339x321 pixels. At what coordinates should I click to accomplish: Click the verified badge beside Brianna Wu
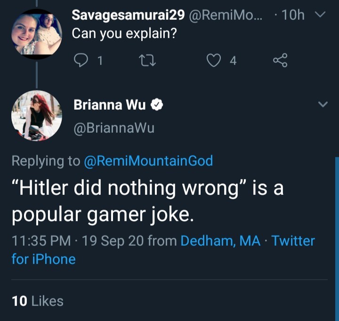click(157, 105)
